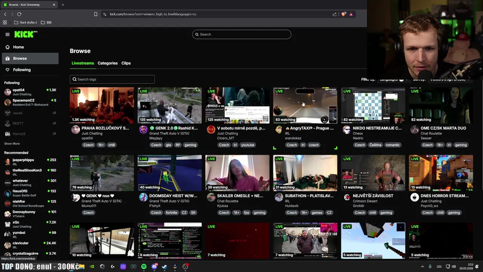483x272 pixels.
Task: Open the hamburger menu next to Kick logo
Action: 8,34
